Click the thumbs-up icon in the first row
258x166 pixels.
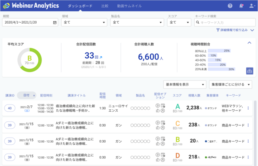(x=157, y=111)
